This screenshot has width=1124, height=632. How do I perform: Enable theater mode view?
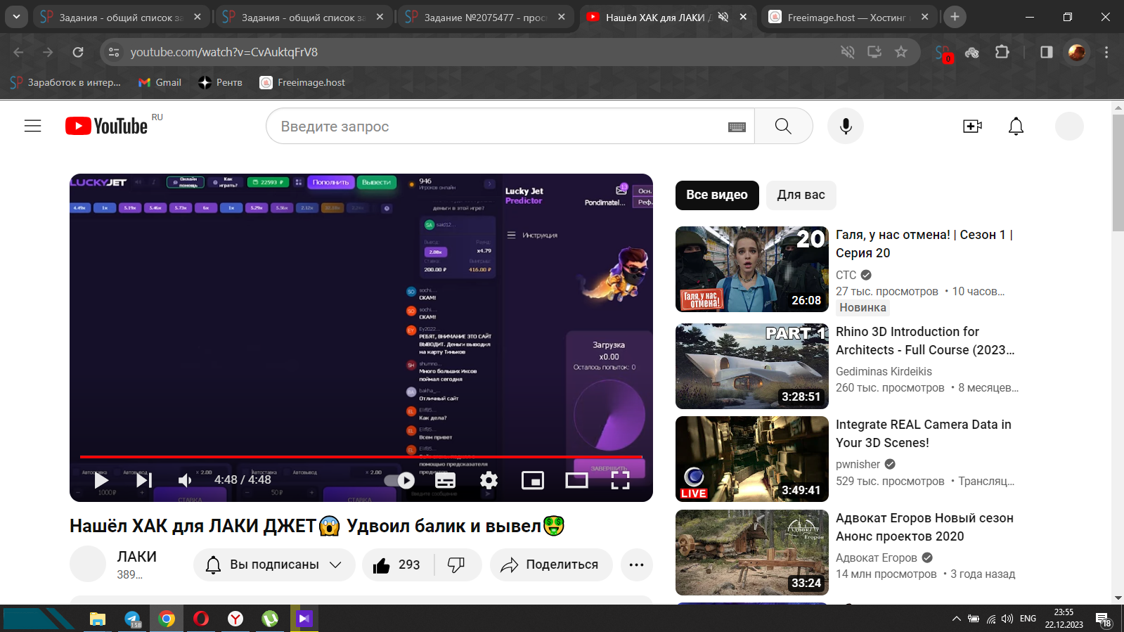[x=576, y=480]
